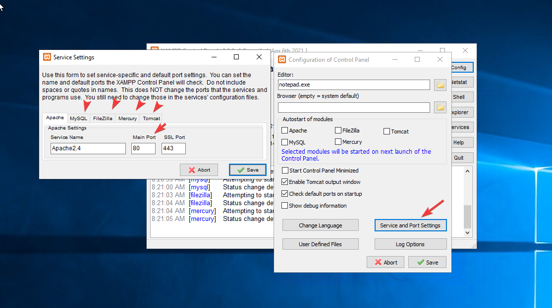Open Shell from XAMPP Control Panel

tap(462, 97)
